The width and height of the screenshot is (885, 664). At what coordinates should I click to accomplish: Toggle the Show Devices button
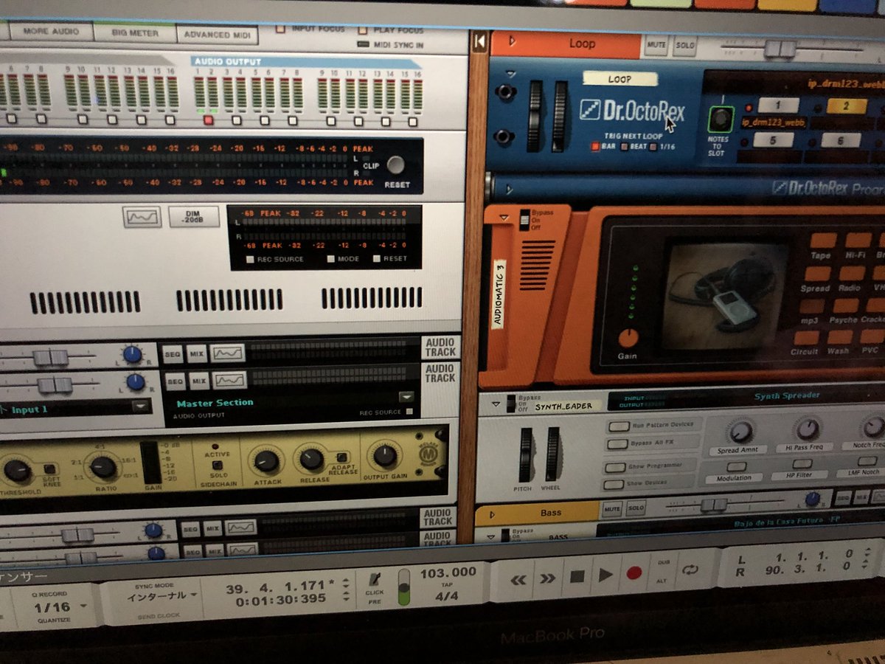tap(613, 485)
